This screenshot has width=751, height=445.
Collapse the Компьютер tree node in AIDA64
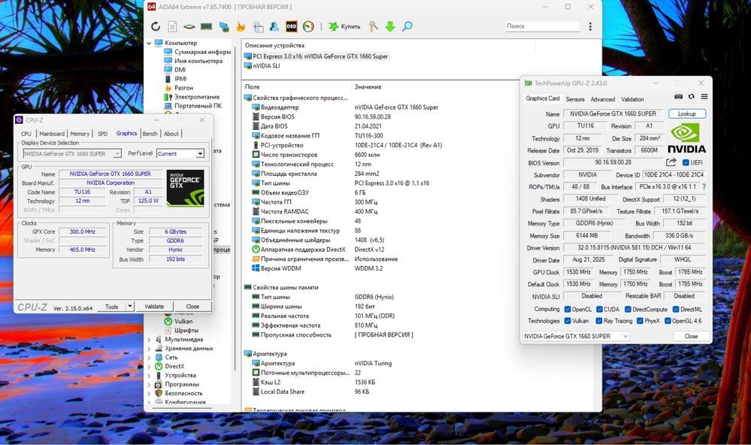pyautogui.click(x=149, y=43)
